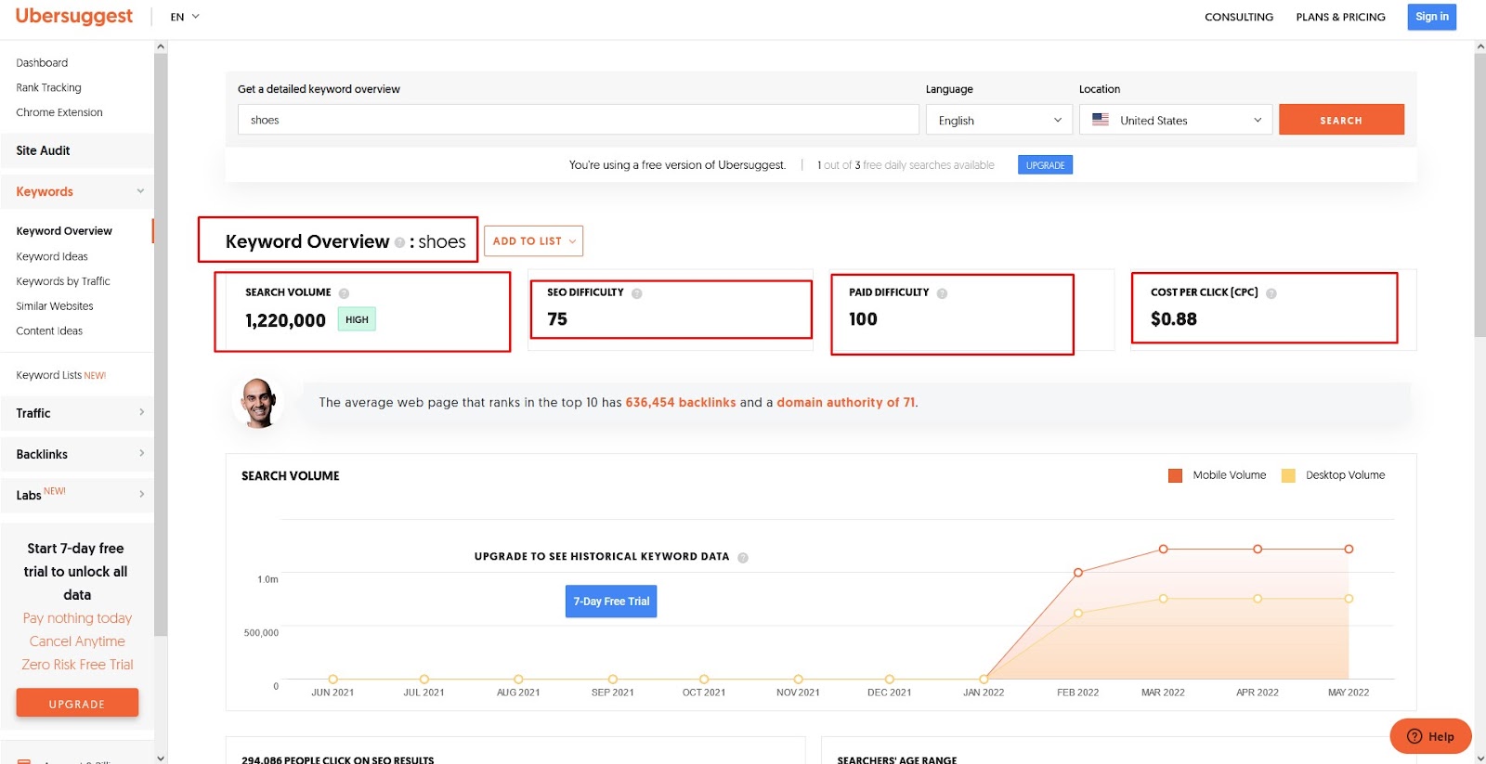This screenshot has height=764, width=1486.
Task: Click the orange UPGRADE sidebar button
Action: coord(77,703)
